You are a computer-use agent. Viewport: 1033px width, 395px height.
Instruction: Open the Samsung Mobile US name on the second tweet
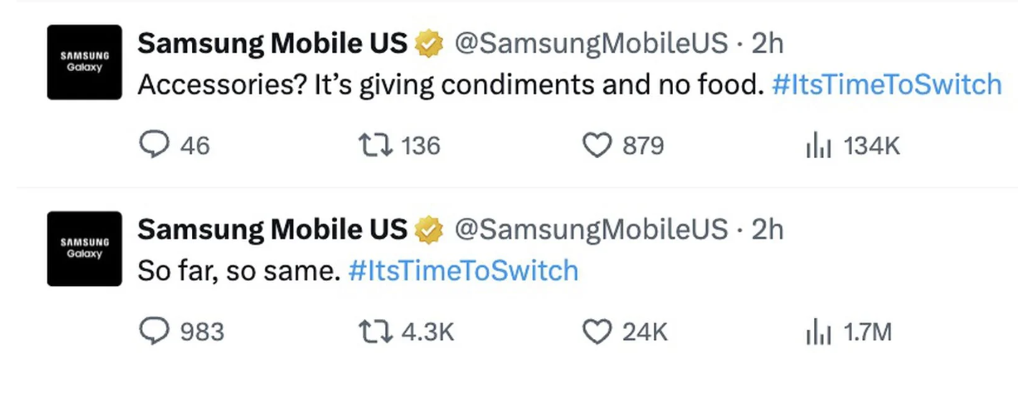point(272,230)
